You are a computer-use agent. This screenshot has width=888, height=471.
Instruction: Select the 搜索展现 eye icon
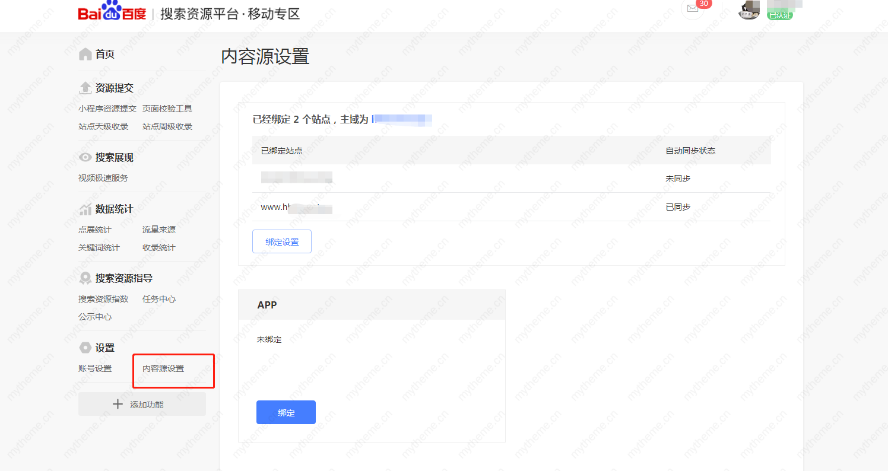(x=85, y=157)
